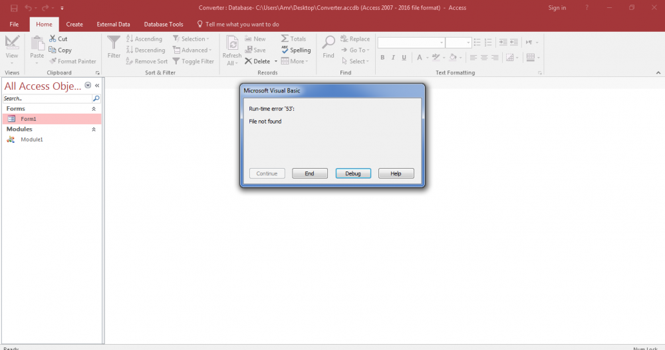
Task: Click the Find magnifier icon
Action: point(329,44)
